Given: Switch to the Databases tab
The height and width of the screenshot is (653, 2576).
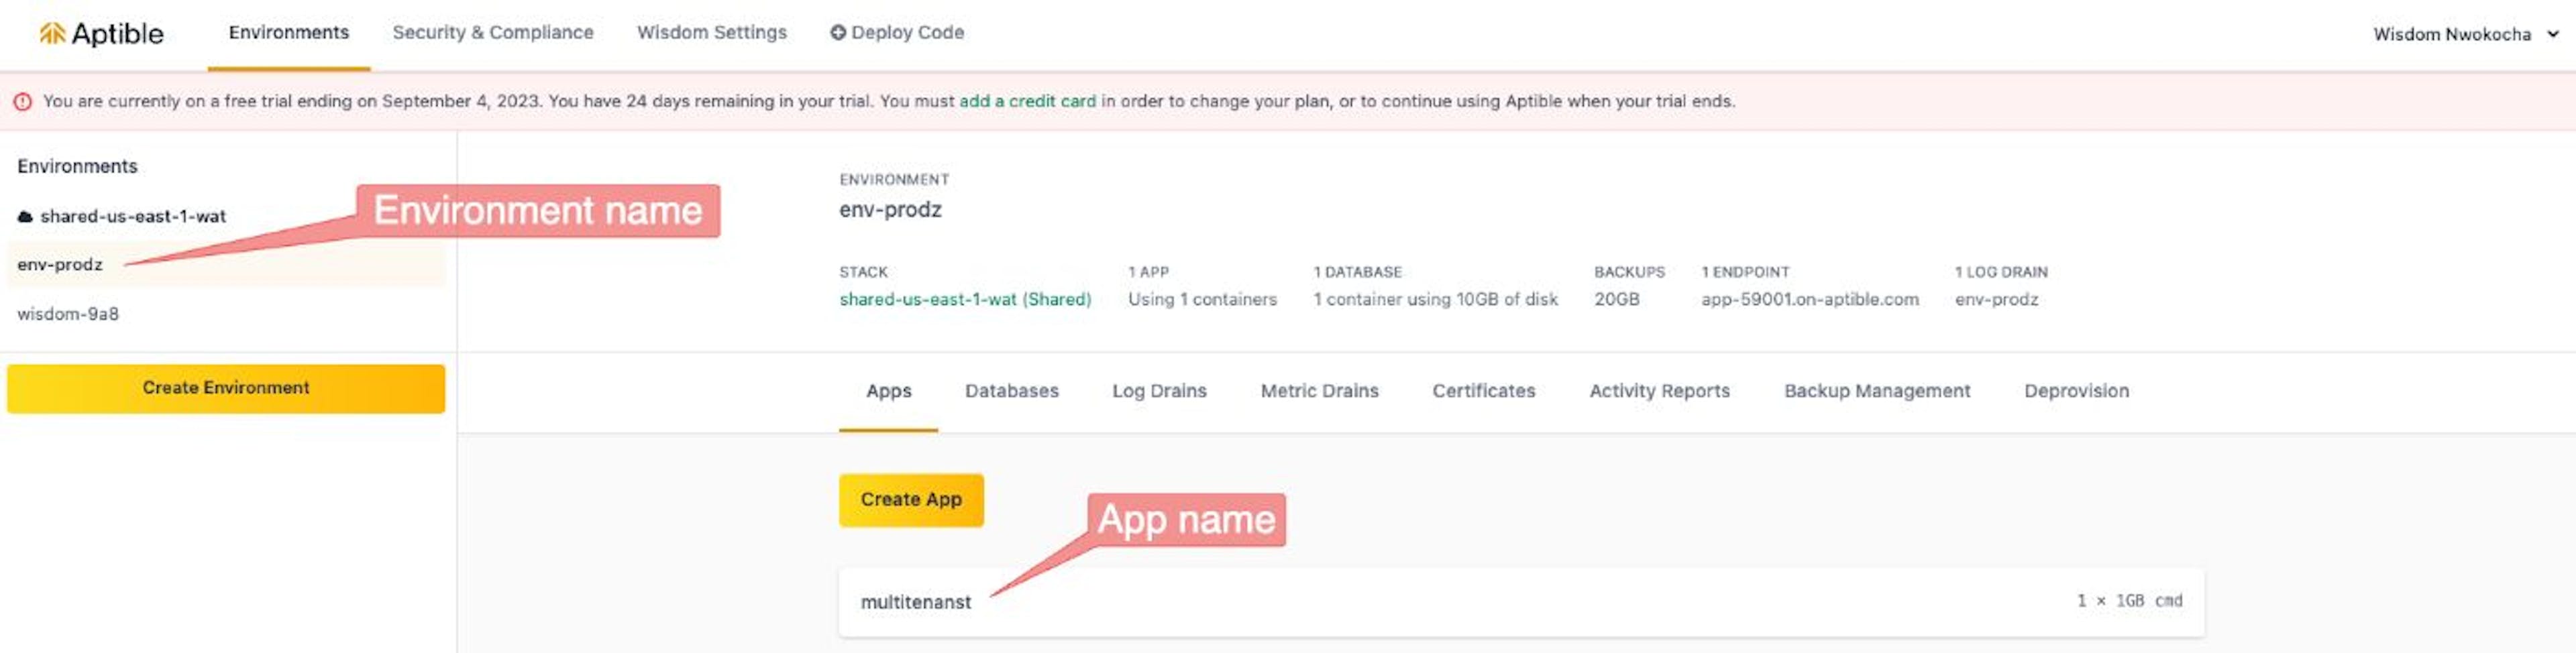Looking at the screenshot, I should pos(1011,391).
